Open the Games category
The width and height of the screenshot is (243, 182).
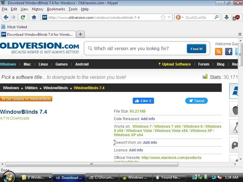click(62, 64)
